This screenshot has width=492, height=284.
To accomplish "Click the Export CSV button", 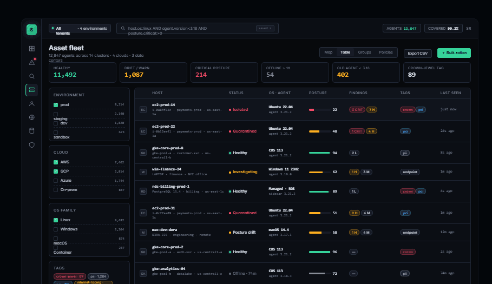I will 418,54.
